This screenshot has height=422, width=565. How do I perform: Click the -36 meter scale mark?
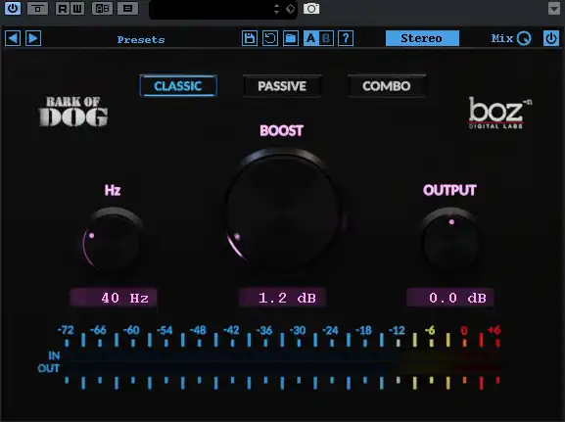[264, 330]
